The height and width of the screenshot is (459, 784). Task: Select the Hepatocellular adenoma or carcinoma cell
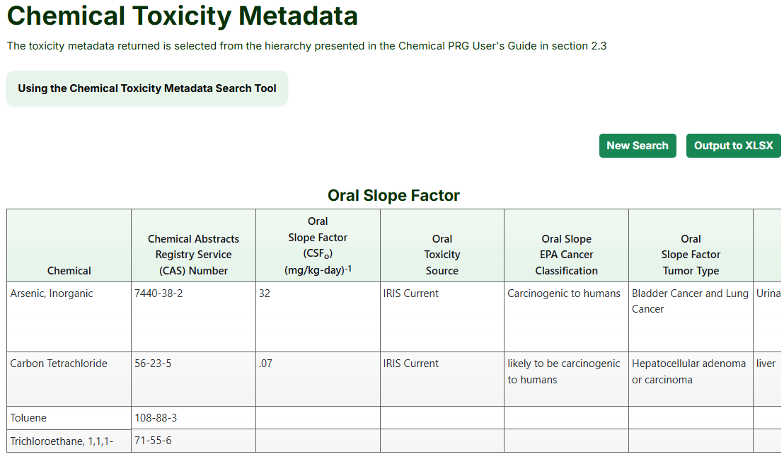coord(688,371)
